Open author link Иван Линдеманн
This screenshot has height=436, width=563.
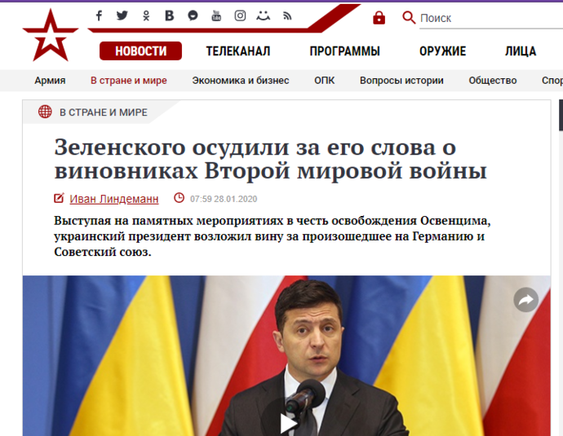(x=113, y=199)
